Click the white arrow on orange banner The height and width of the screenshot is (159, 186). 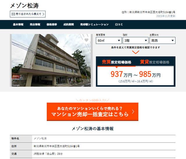click(x=133, y=112)
